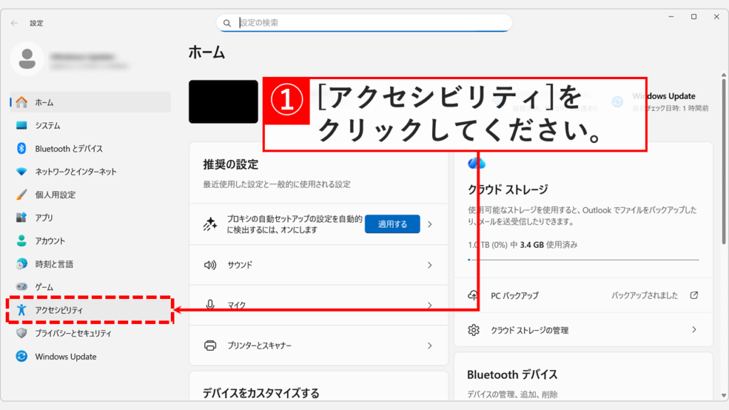Expand the マイク row chevron
The image size is (729, 410).
(x=428, y=305)
